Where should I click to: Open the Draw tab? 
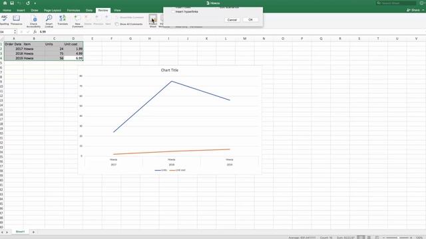35,11
